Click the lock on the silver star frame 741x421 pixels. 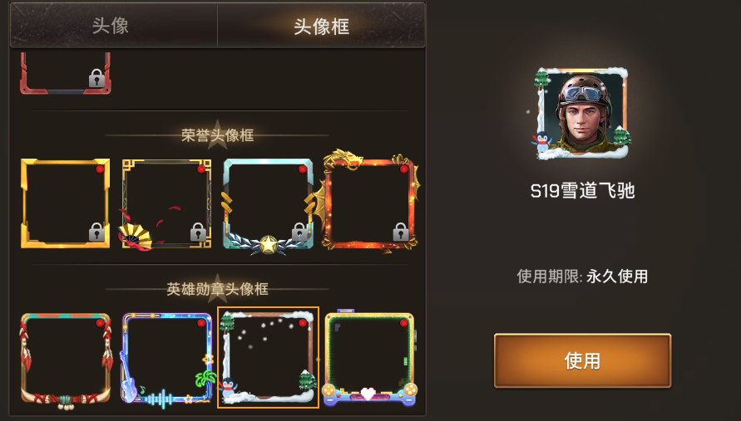point(299,233)
